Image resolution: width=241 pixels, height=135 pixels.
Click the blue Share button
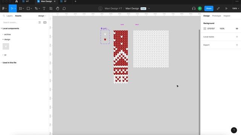pos(209,9)
